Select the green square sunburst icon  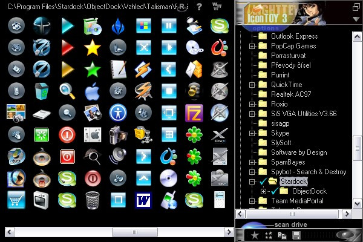point(41,135)
